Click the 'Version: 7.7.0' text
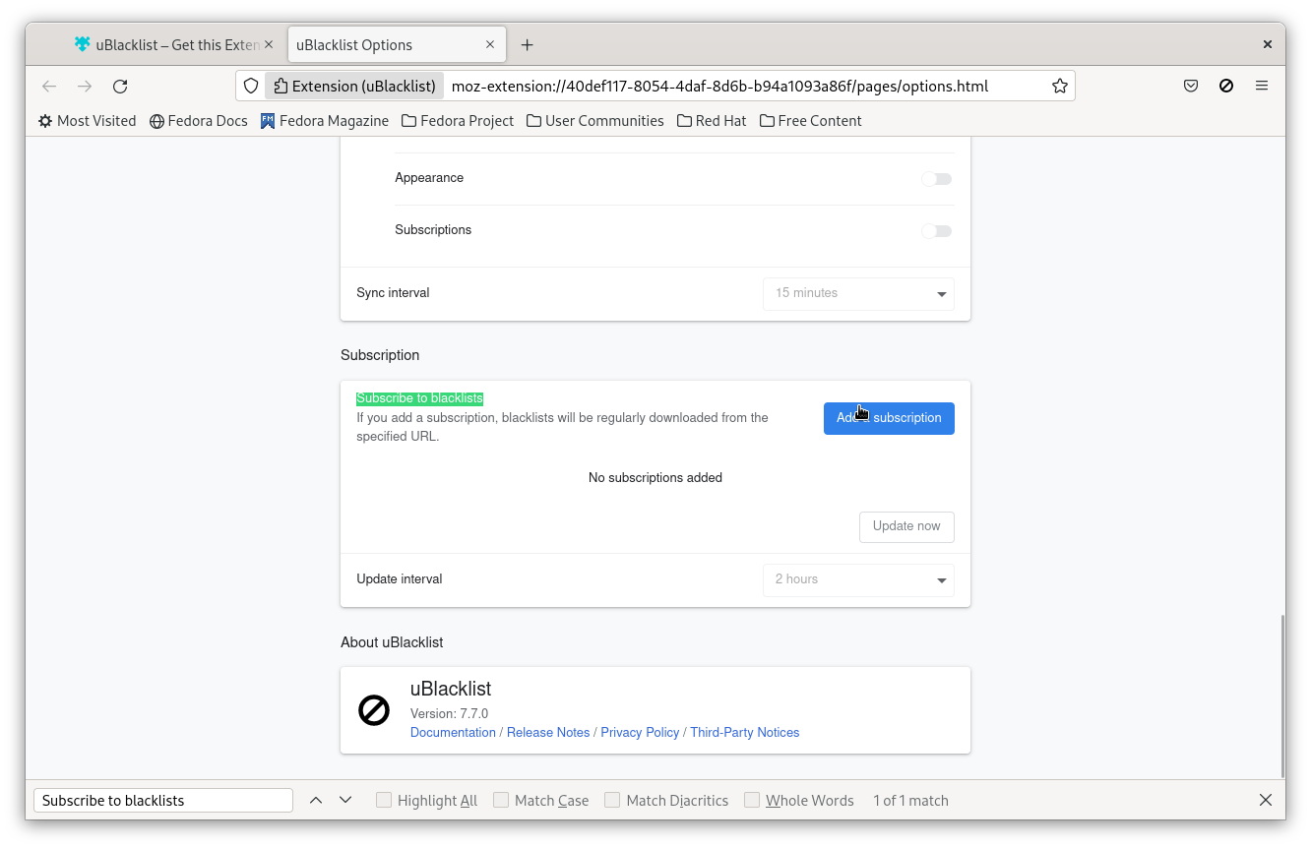The width and height of the screenshot is (1311, 848). coord(449,714)
